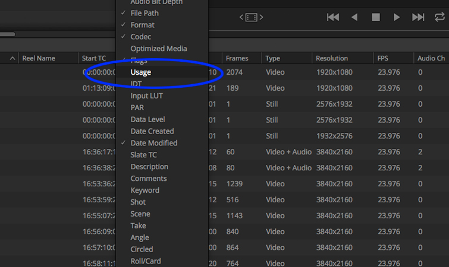Screen dimensions: 449x267
Task: Sort by Frames column header
Action: coord(237,58)
